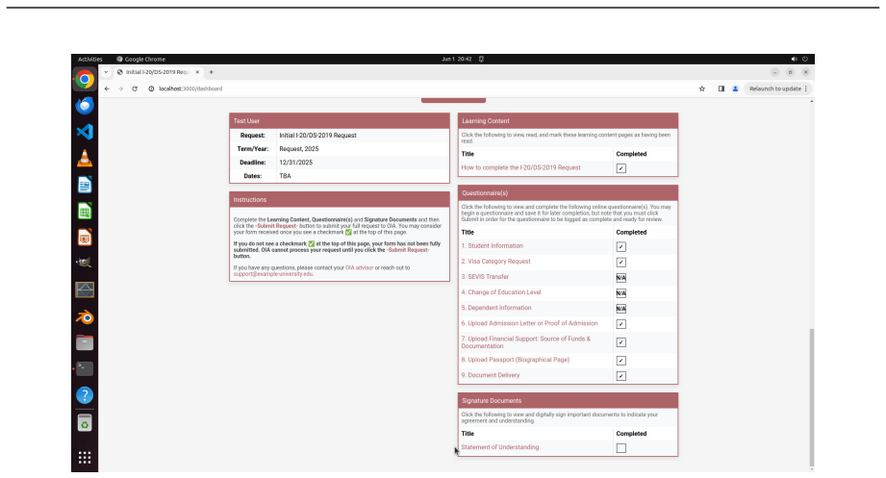The image size is (886, 478).
Task: Close the Initial I-20/DS-2019 tab
Action: pos(197,72)
